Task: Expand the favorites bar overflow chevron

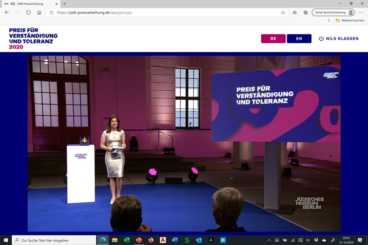Action: [328, 20]
